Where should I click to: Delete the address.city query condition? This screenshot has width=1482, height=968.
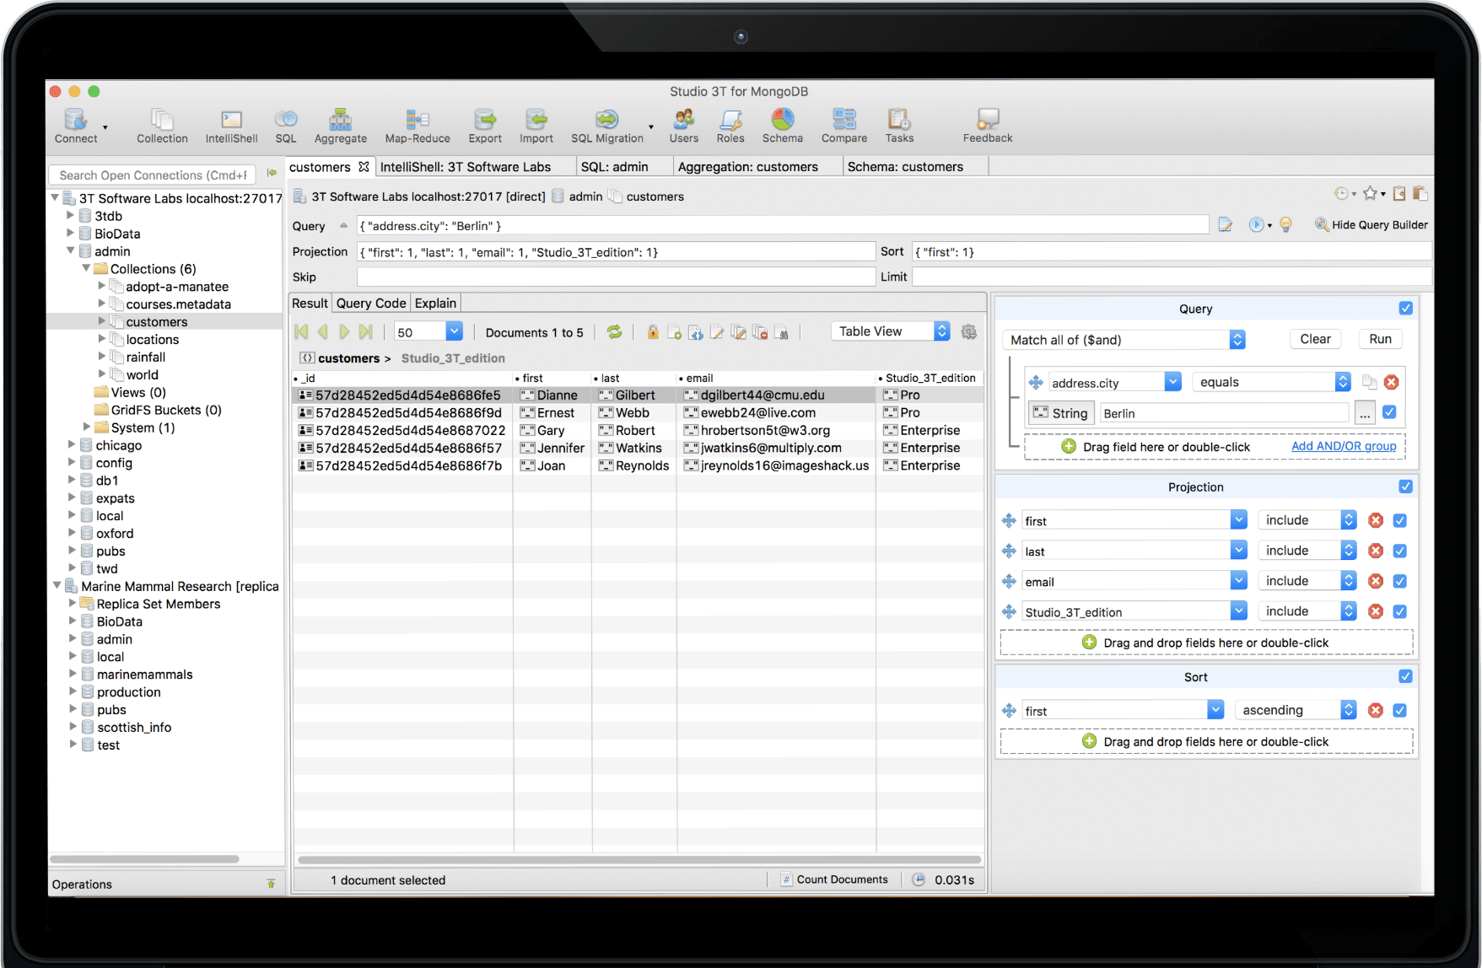tap(1392, 382)
